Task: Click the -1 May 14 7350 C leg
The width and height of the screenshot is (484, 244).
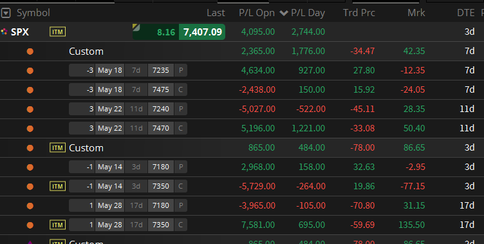Action: (x=128, y=186)
